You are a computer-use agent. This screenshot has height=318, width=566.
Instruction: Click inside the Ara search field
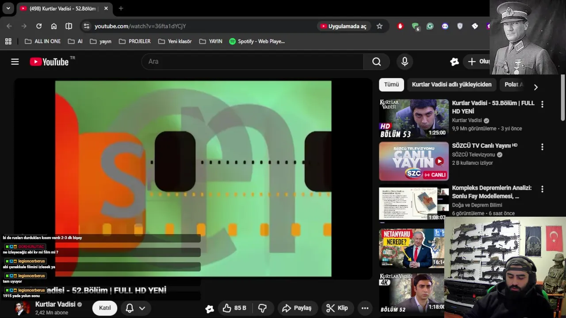click(252, 62)
